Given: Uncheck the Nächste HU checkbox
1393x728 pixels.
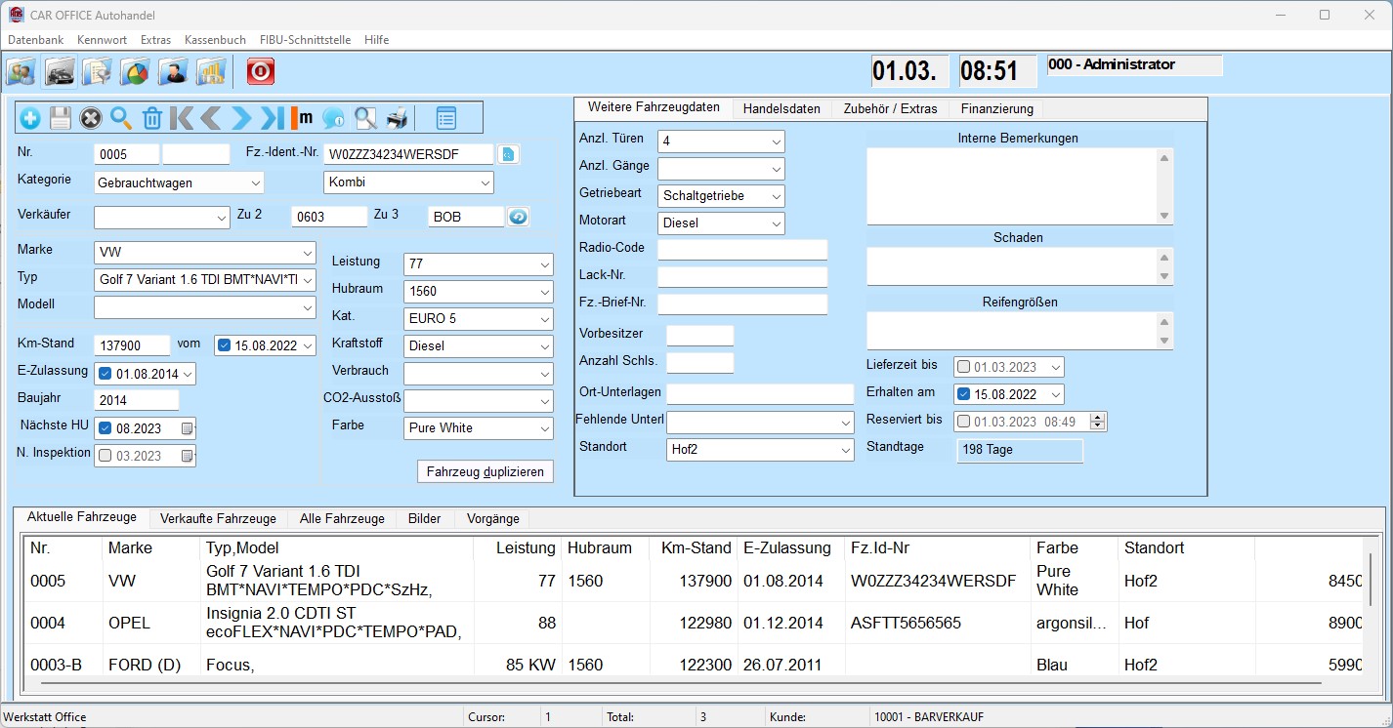Looking at the screenshot, I should [x=106, y=428].
